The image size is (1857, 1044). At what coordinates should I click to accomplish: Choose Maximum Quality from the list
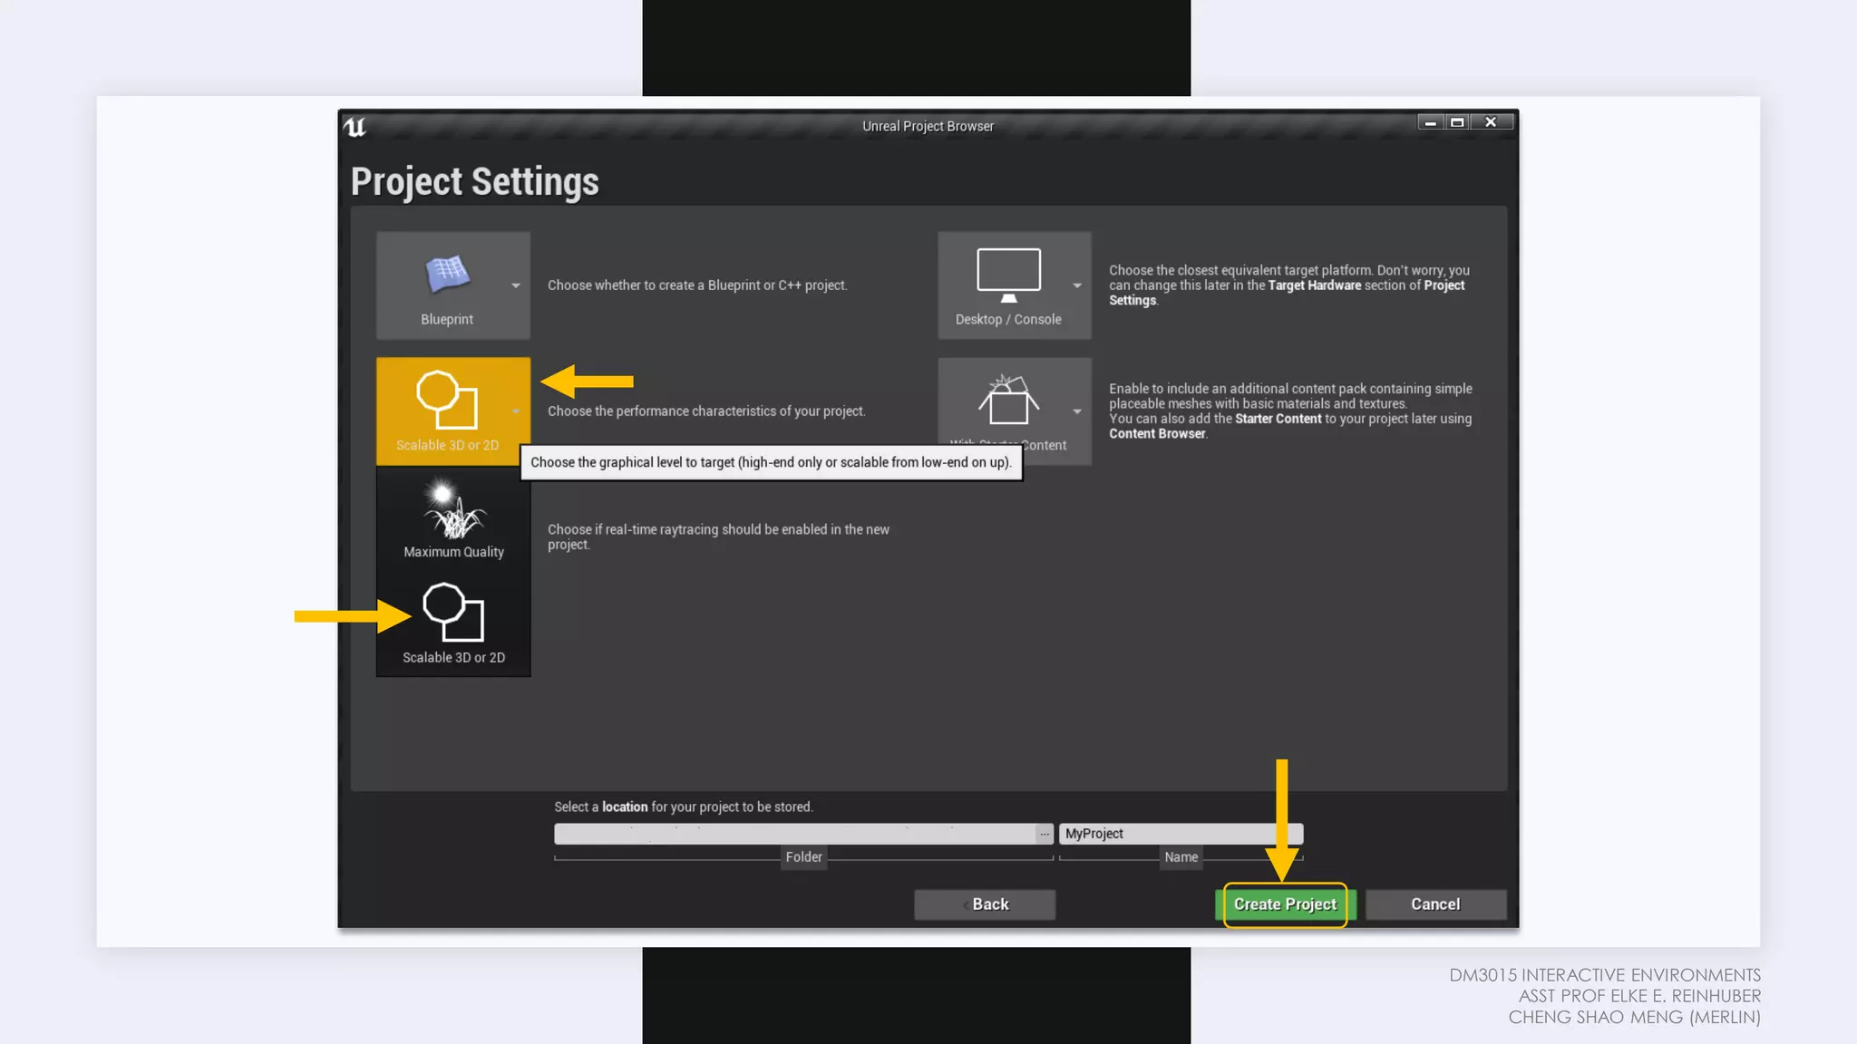(x=453, y=519)
